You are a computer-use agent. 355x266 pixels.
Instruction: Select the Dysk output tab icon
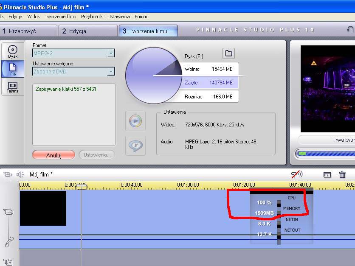click(x=13, y=52)
